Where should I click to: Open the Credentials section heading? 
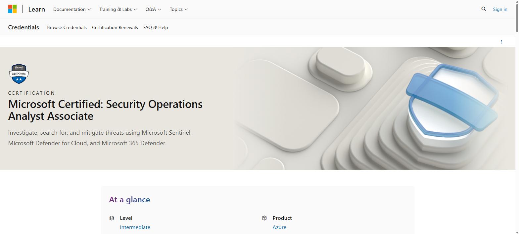pos(24,27)
